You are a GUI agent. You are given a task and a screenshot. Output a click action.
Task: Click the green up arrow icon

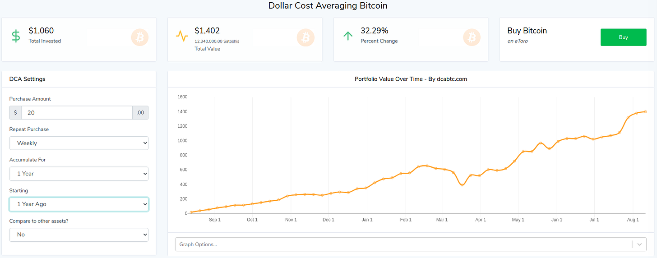(347, 36)
